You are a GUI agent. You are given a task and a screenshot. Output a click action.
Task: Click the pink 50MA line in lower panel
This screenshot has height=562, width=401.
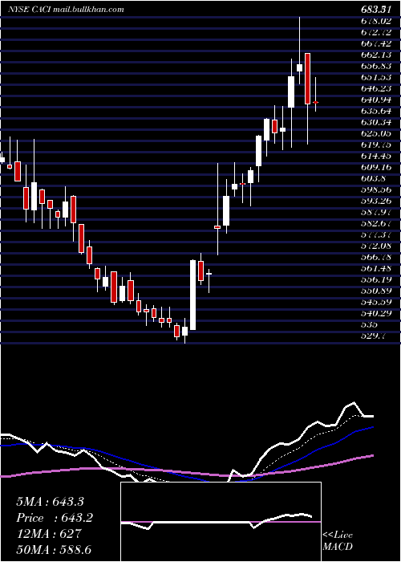click(x=186, y=472)
